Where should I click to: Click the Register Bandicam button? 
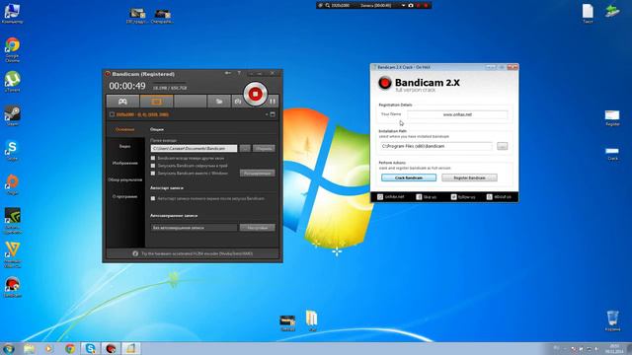(470, 177)
